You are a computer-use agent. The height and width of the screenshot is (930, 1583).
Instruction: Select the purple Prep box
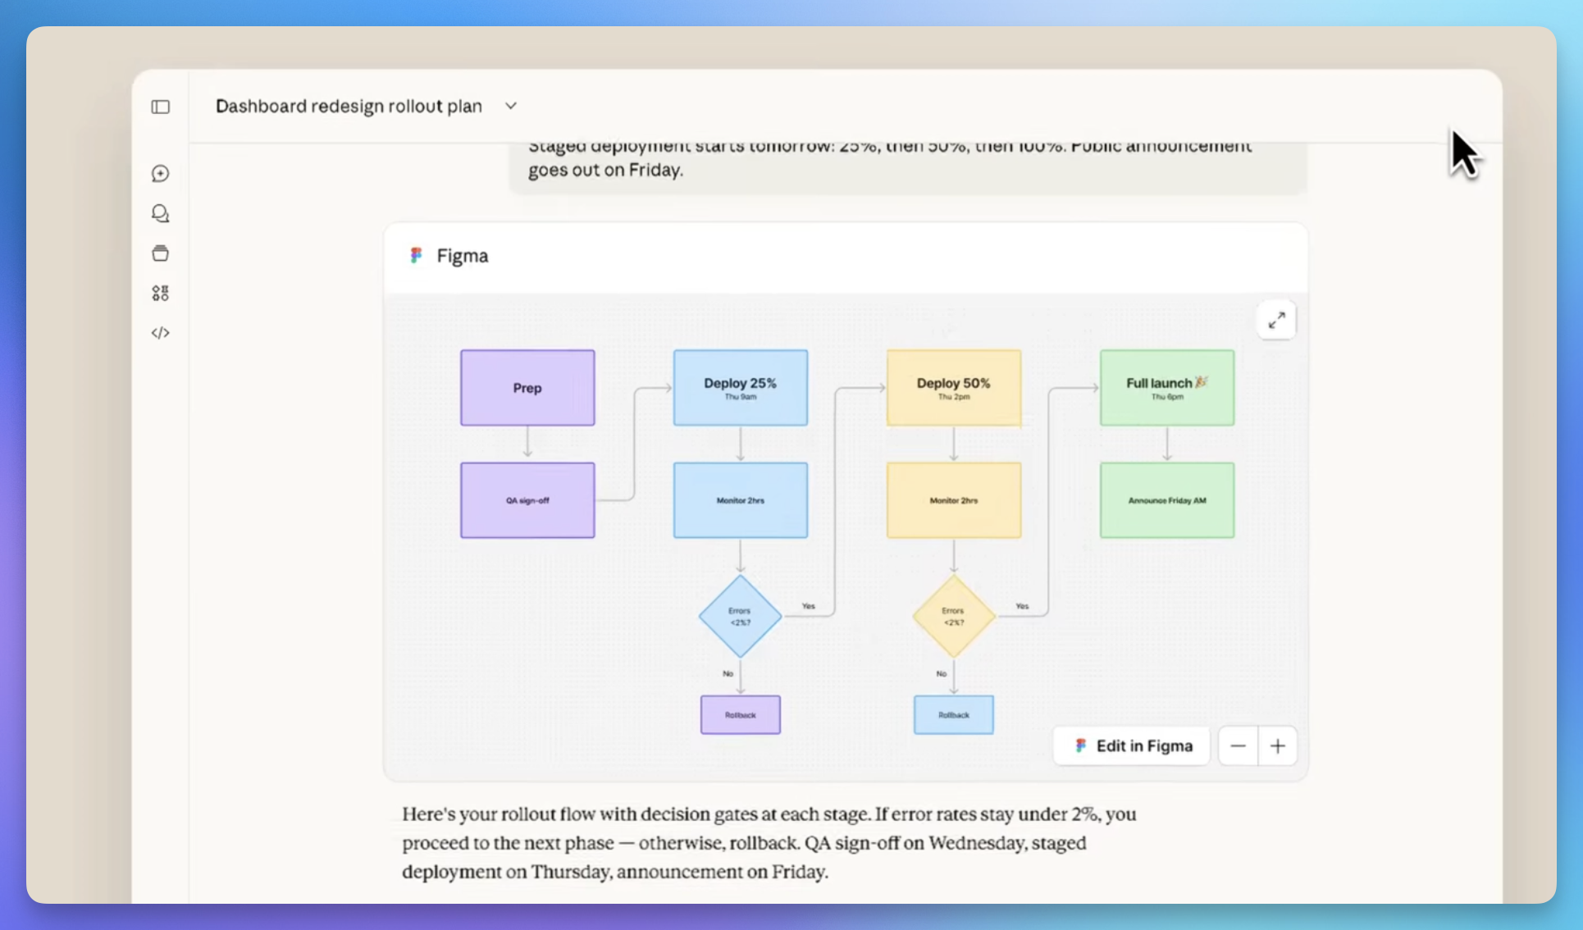[527, 388]
